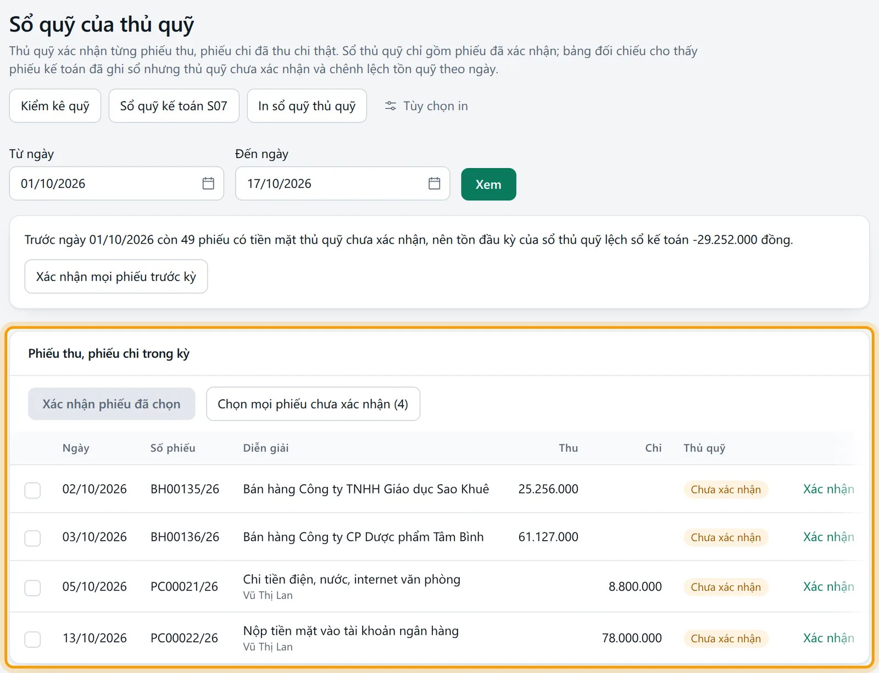
Task: Focus the Từ ngày date field 01/10/2026
Action: click(116, 183)
